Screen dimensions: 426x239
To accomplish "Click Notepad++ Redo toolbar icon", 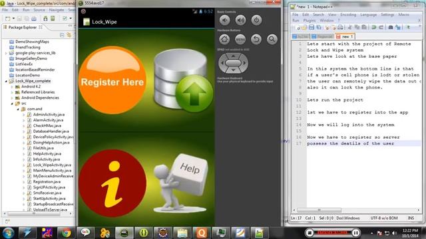I will pyautogui.click(x=381, y=27).
